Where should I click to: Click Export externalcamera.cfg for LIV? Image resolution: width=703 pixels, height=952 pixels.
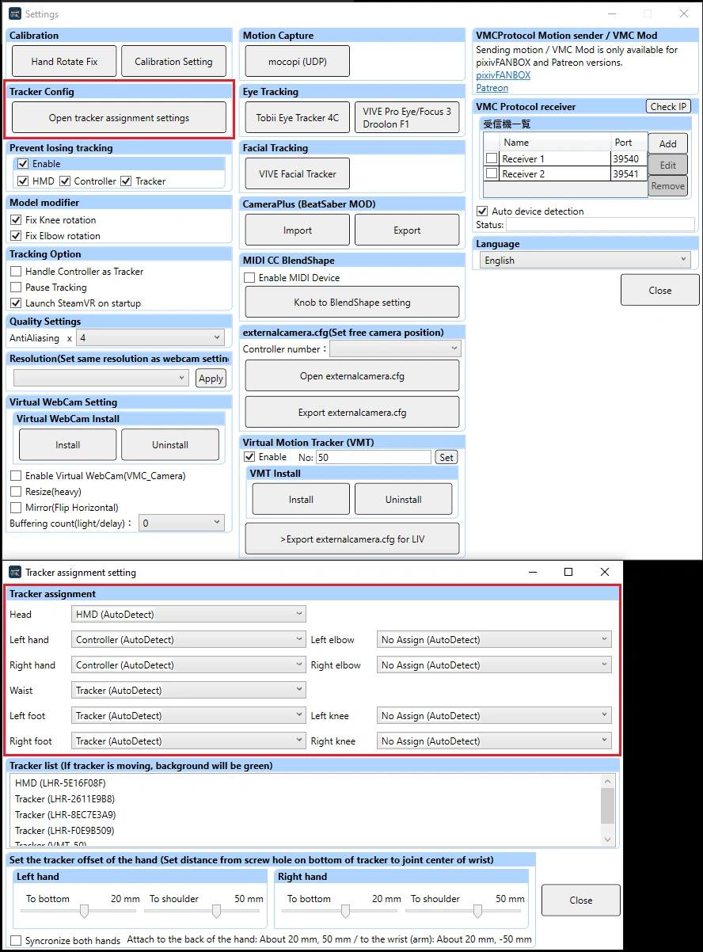coord(352,539)
